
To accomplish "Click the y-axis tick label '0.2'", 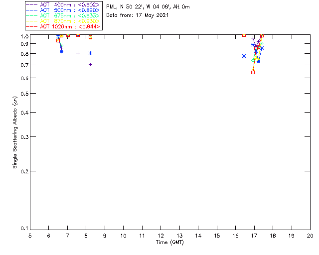I will [24, 171].
